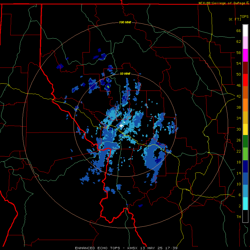Click the "30" legend value
Viewport: 250px width, 250px height.
(239, 129)
